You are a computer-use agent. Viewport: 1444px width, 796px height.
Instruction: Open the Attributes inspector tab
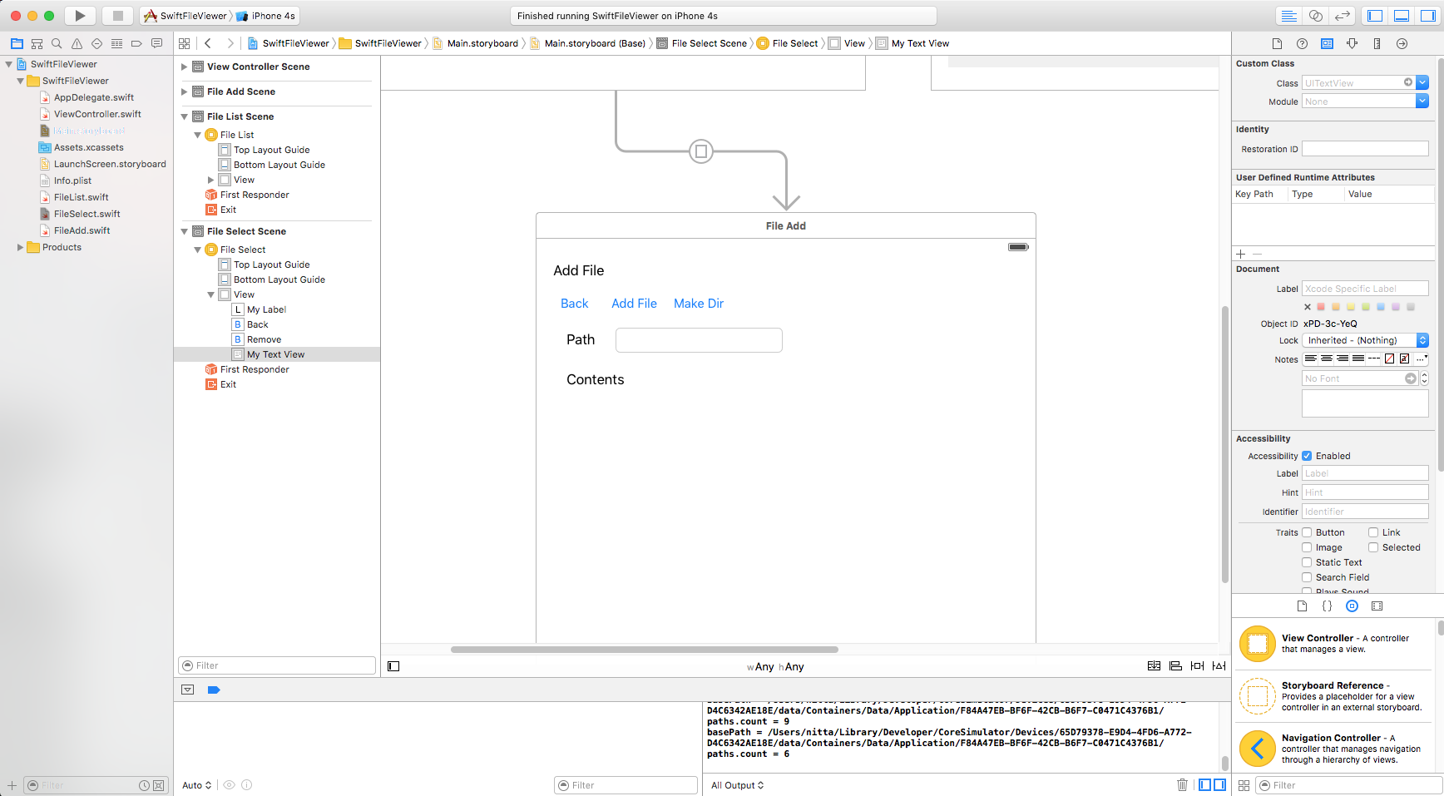pos(1352,43)
